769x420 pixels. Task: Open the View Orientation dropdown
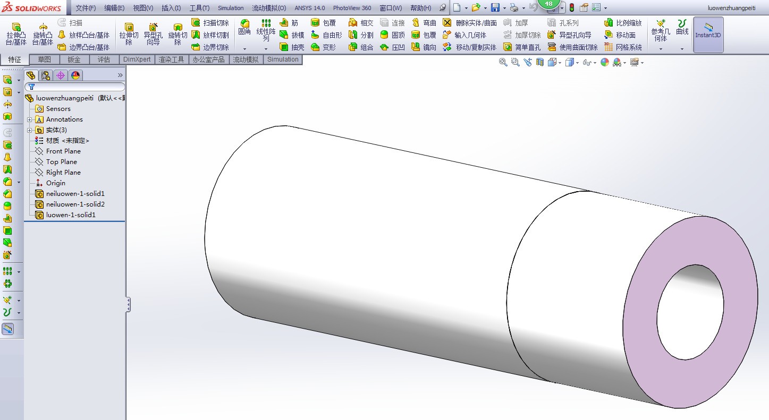[552, 62]
